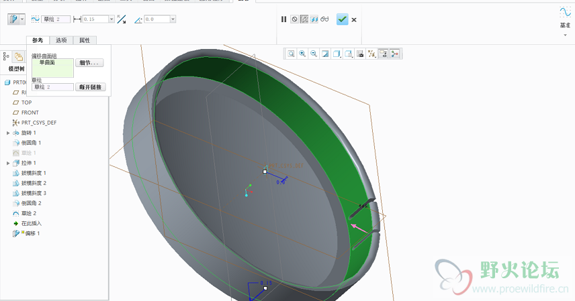575x301 pixels.
Task: Switch to the 参考 tab
Action: (x=38, y=40)
